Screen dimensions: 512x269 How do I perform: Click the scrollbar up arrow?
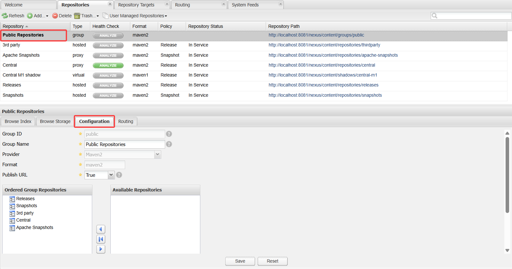tap(507, 133)
